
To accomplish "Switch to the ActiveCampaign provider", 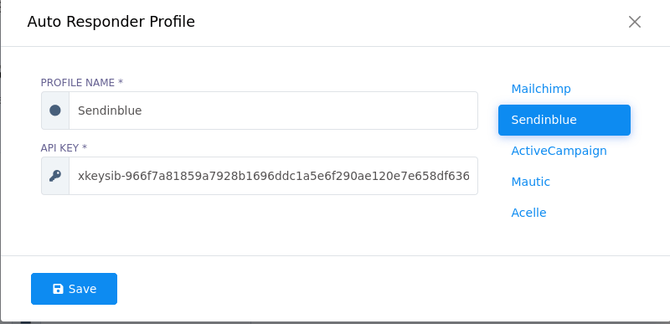I will 559,151.
